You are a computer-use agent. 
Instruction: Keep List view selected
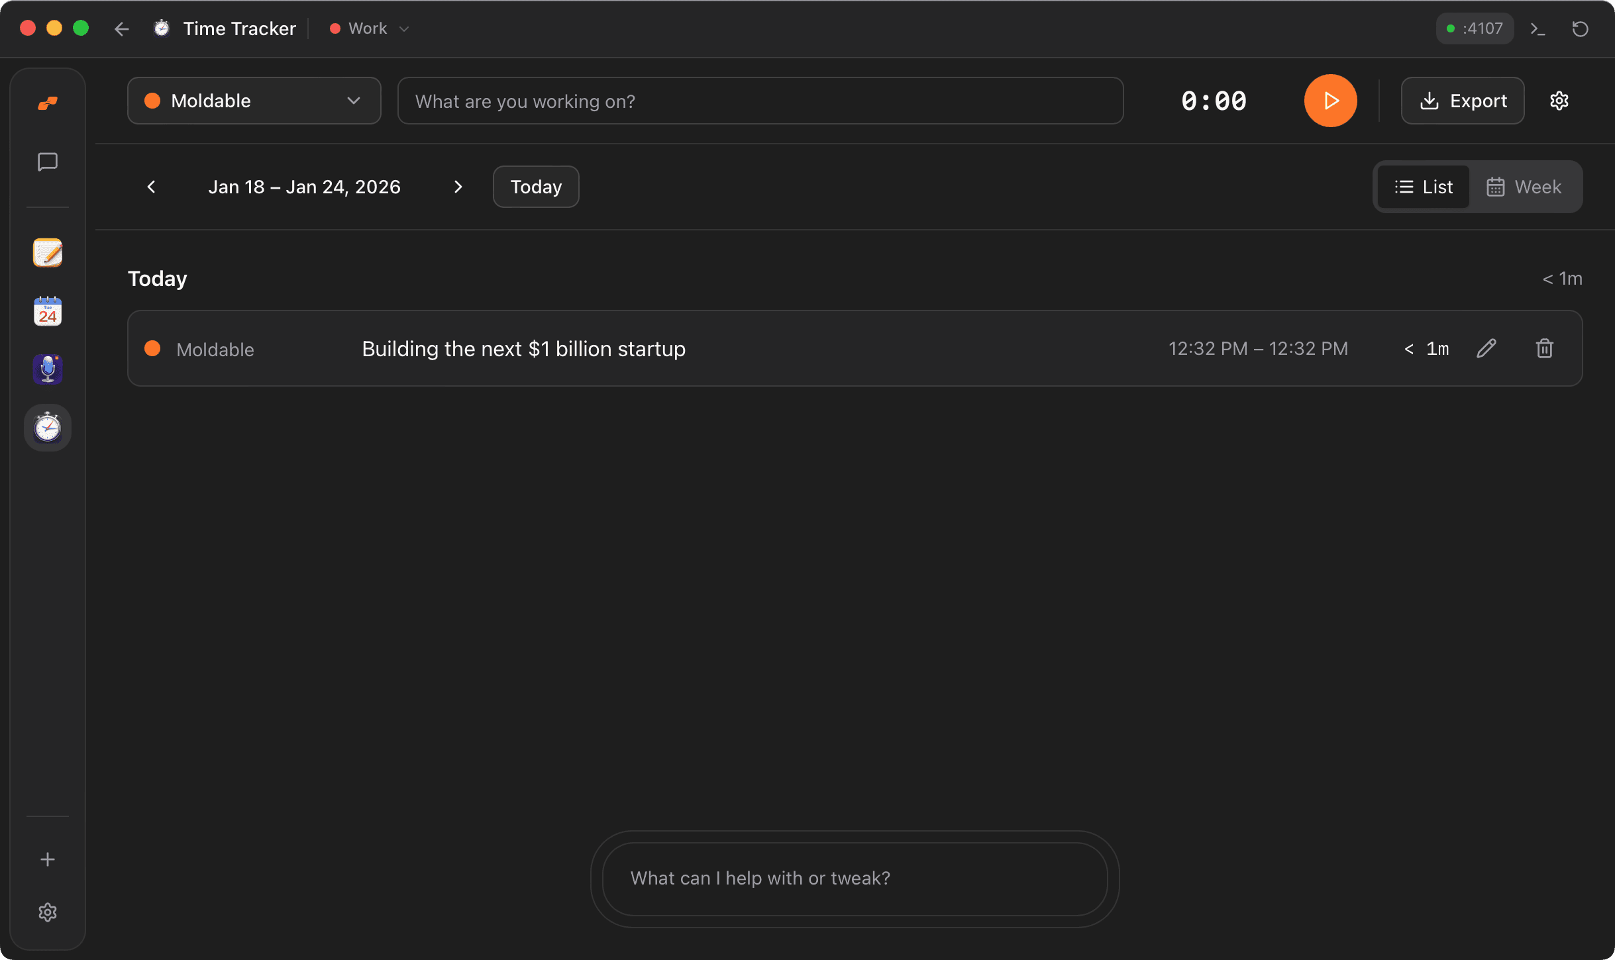coord(1423,187)
